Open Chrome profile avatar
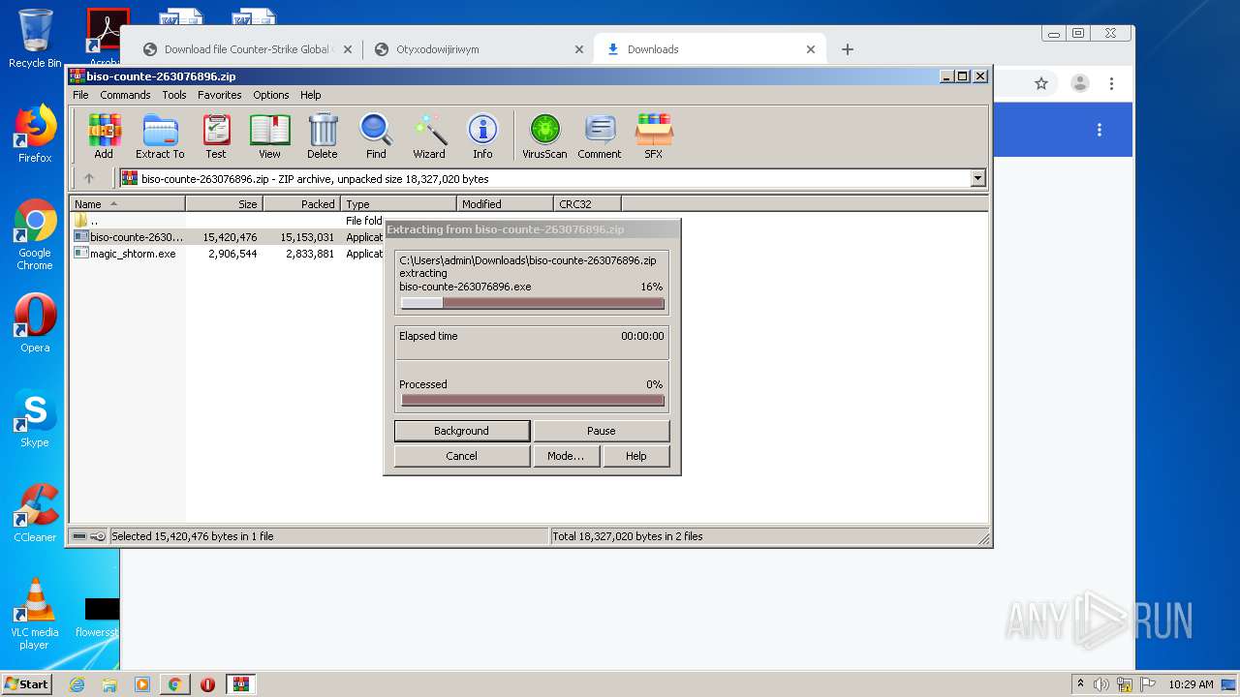Screen dimensions: 1240x697 pos(1080,84)
